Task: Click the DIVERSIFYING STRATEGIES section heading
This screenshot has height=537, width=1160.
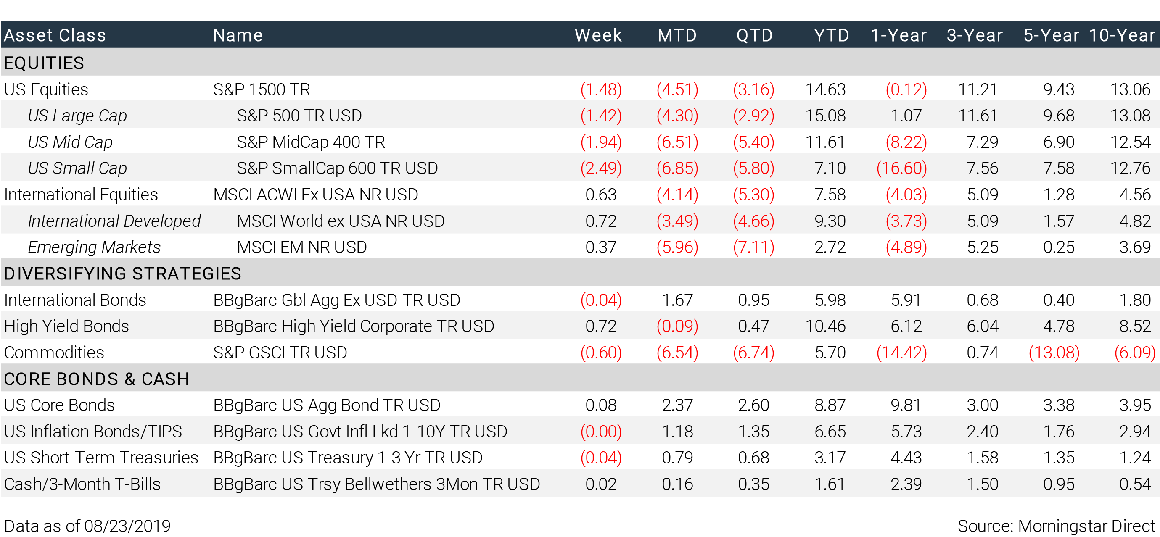Action: [122, 273]
